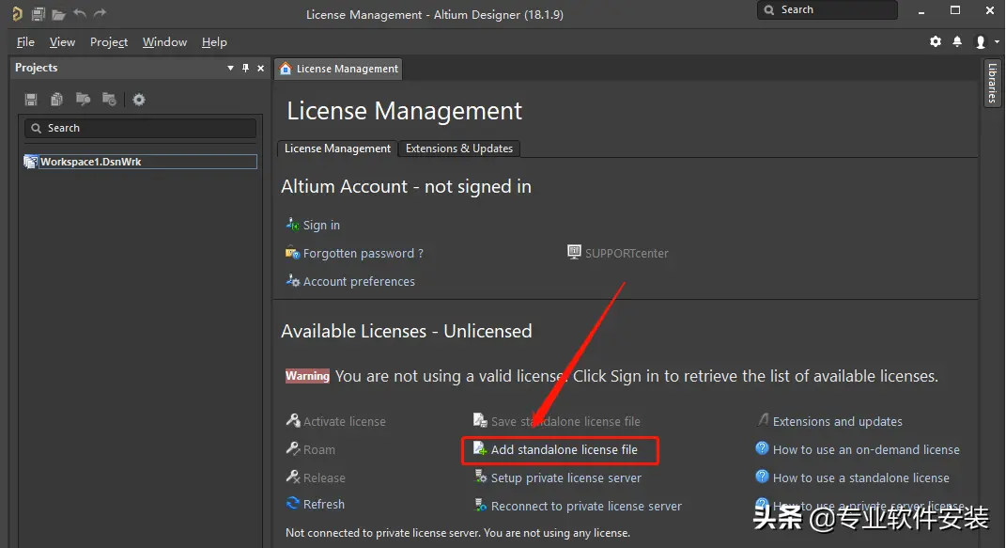Click the stacked documents icon in Projects toolbar
1006x548 pixels.
[x=57, y=100]
